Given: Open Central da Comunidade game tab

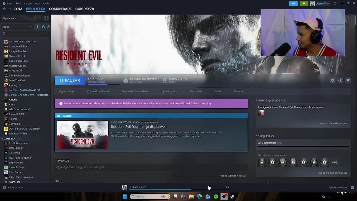Looking at the screenshot, I should pos(135,91).
